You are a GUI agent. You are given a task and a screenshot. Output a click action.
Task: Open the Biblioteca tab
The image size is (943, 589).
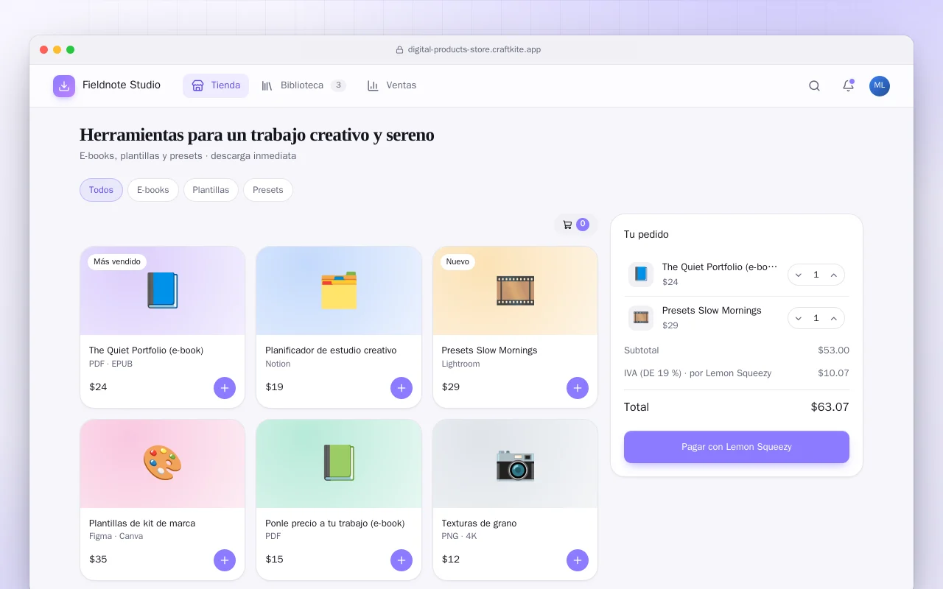304,85
